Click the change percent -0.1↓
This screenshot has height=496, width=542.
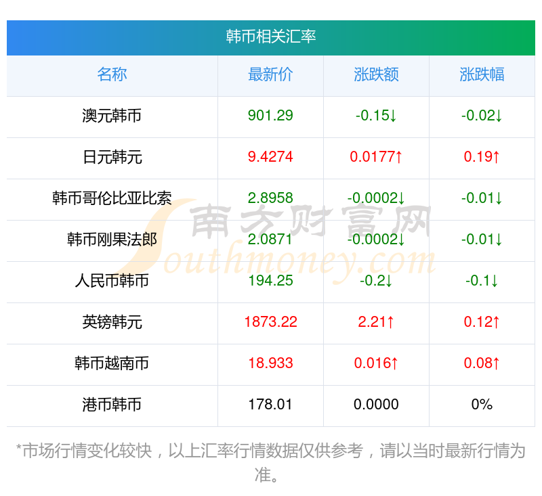tap(482, 281)
